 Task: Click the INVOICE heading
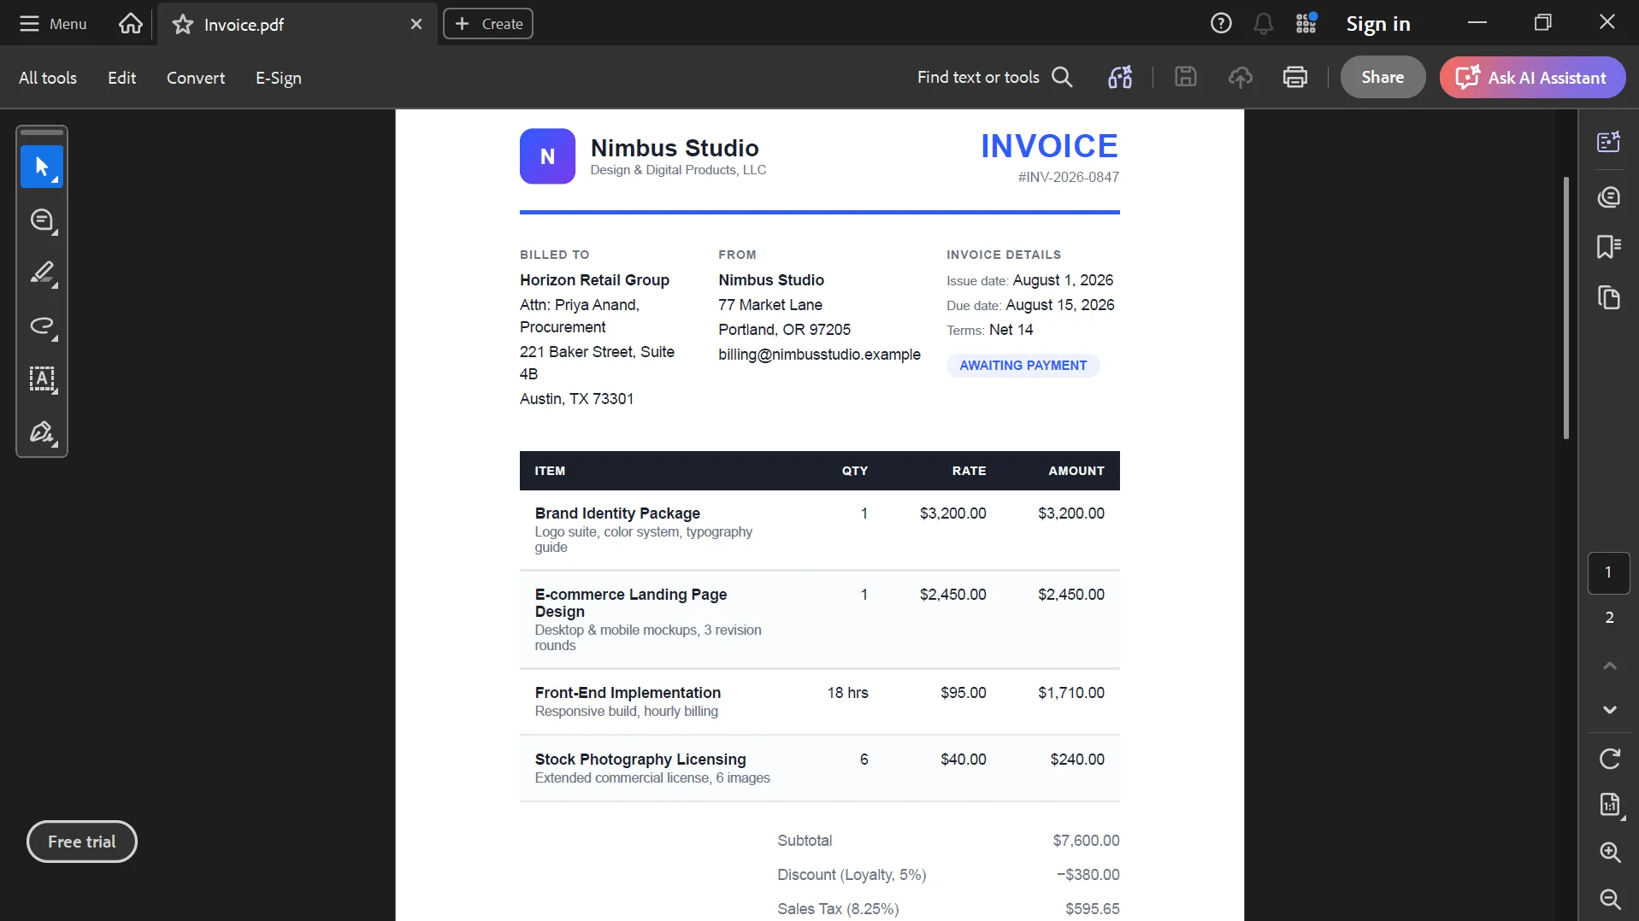pyautogui.click(x=1049, y=146)
